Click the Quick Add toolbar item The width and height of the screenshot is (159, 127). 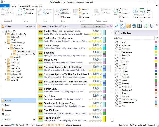[x=29, y=13]
